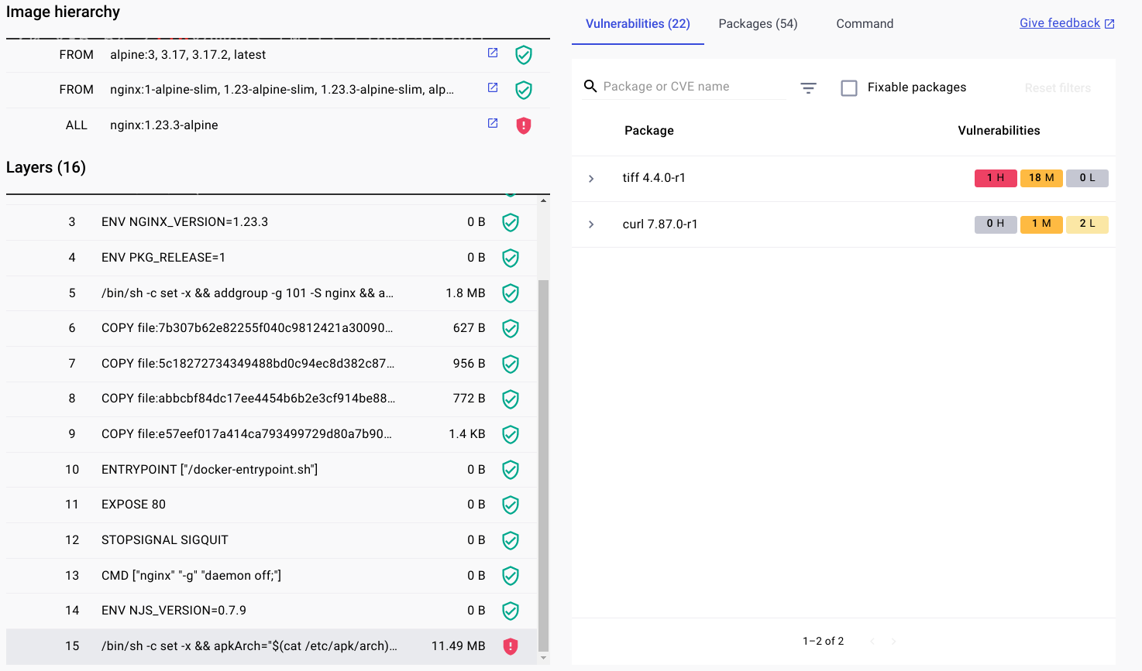Viewport: 1142px width, 671px height.
Task: Select COPY file:5c18272734349488 layer
Action: [271, 364]
